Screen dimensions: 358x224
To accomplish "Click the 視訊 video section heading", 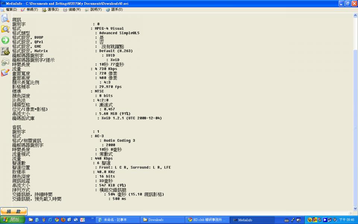I will [x=16, y=20].
